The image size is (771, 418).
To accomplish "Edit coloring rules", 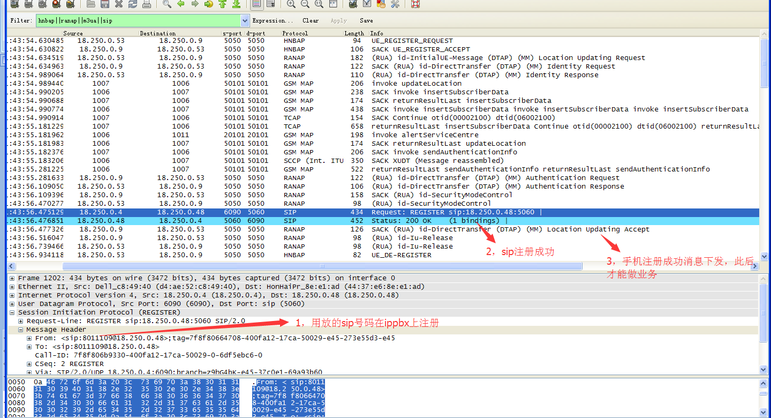I will (381, 4).
